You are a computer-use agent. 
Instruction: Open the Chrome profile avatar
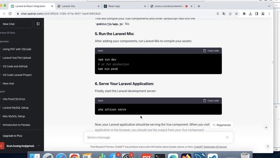pos(263,14)
